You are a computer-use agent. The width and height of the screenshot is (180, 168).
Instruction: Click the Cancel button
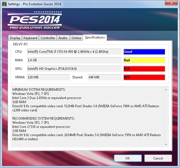[158, 158]
